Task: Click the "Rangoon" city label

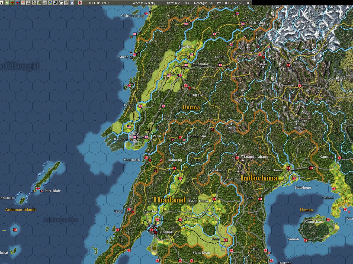Action: [121, 139]
